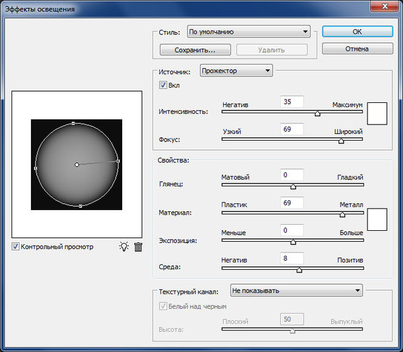Click the Глянец value field
Viewport: 403px width, 352px height.
292,175
